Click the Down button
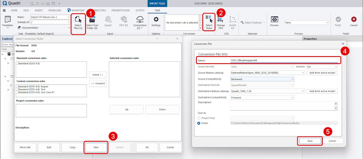 (162, 109)
